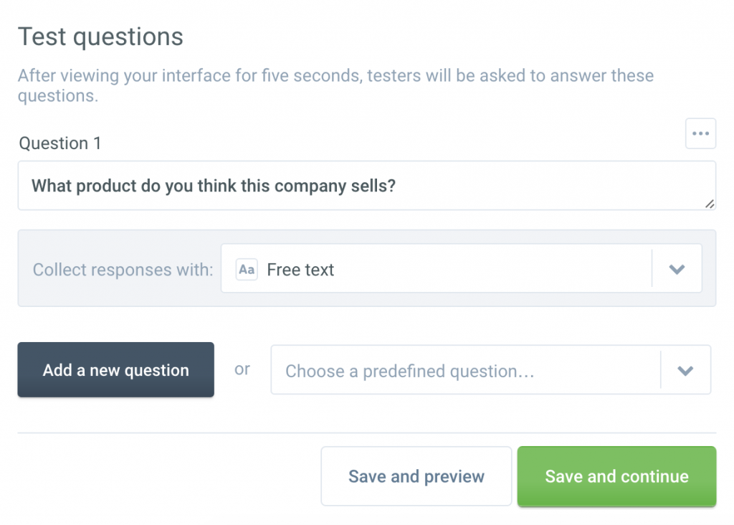Click the Question 1 label

click(x=60, y=143)
